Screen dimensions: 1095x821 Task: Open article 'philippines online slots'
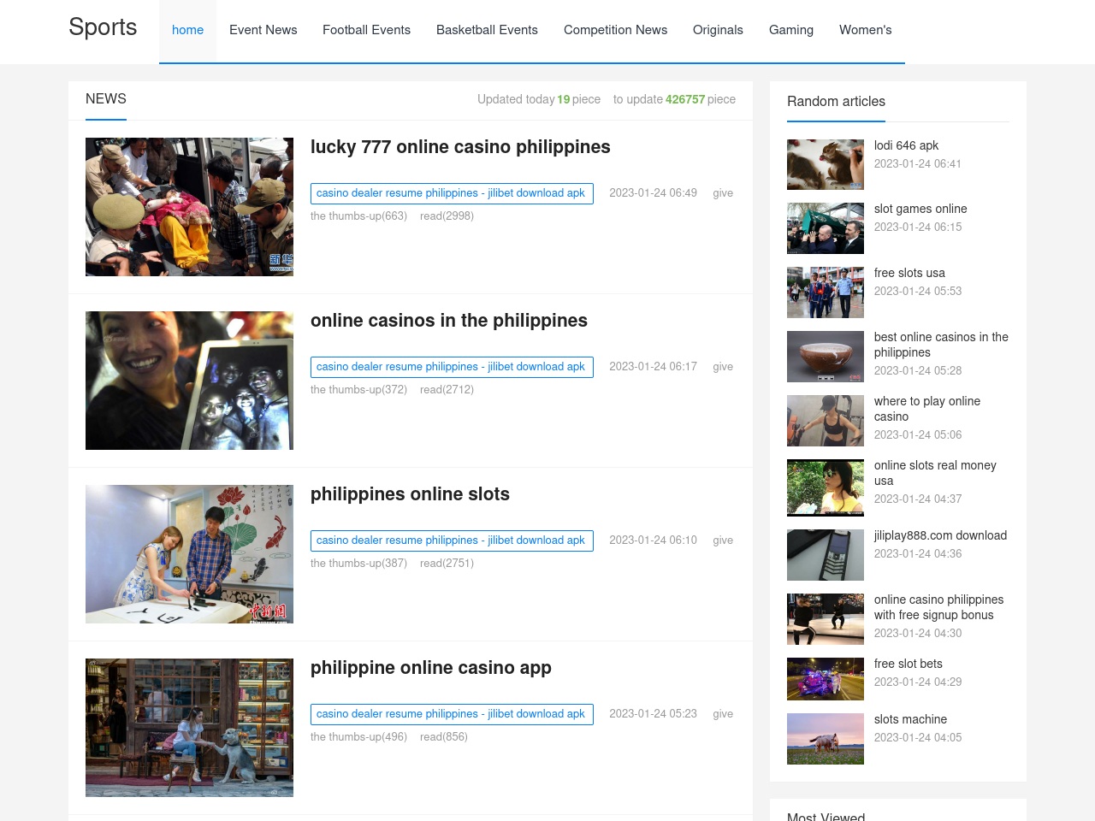coord(410,494)
